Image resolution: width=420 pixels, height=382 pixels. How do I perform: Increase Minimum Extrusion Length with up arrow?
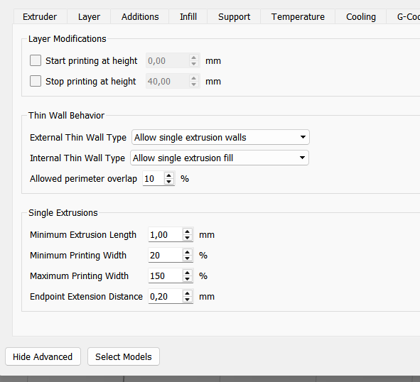click(x=188, y=231)
